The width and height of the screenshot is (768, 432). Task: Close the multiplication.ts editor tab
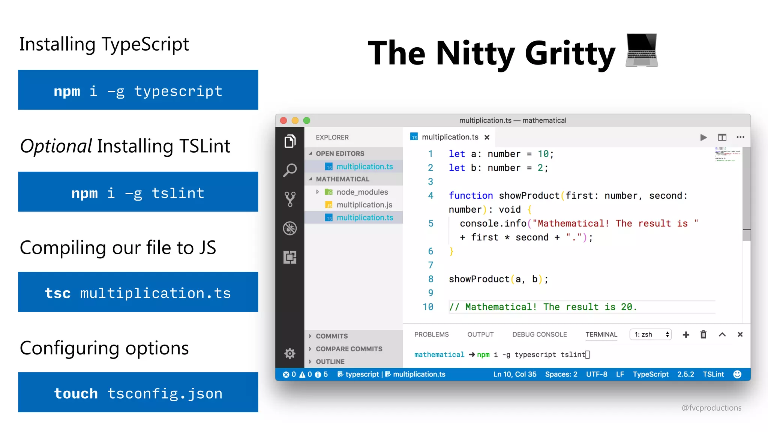click(x=487, y=137)
